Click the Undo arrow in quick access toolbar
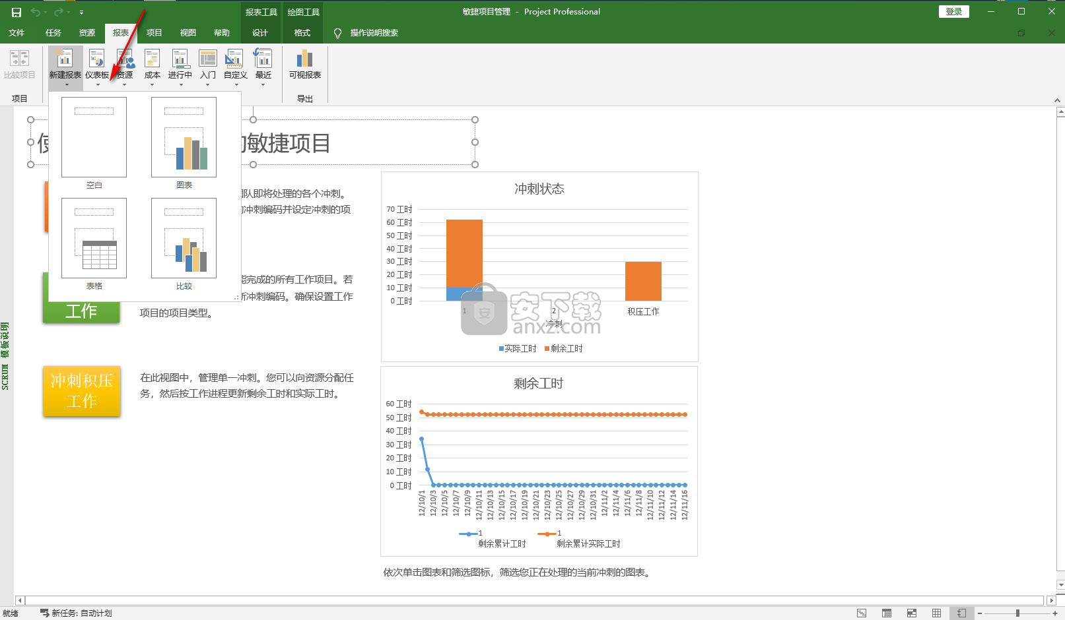This screenshot has height=620, width=1065. coord(36,12)
